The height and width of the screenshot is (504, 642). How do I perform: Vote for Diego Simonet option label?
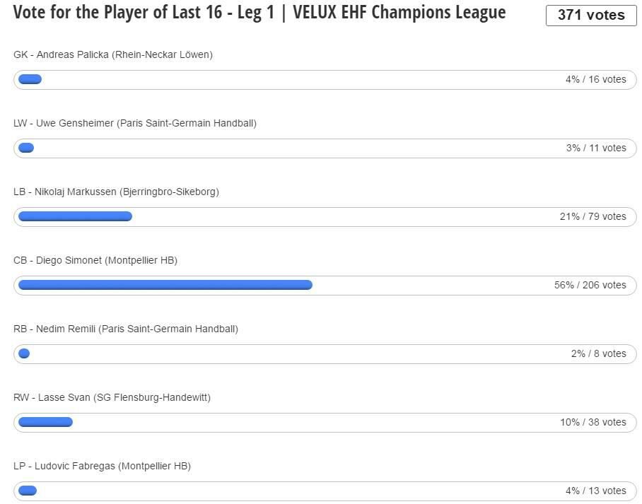(95, 260)
